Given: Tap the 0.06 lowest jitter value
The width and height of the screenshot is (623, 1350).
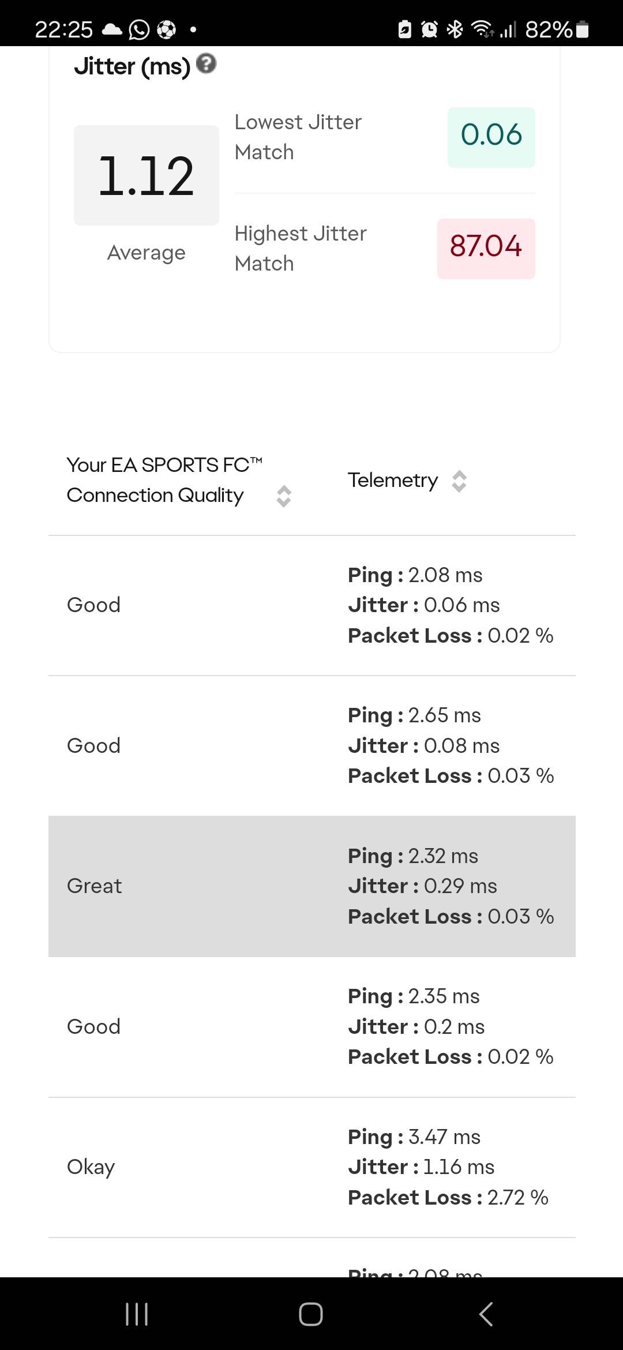Looking at the screenshot, I should [491, 137].
